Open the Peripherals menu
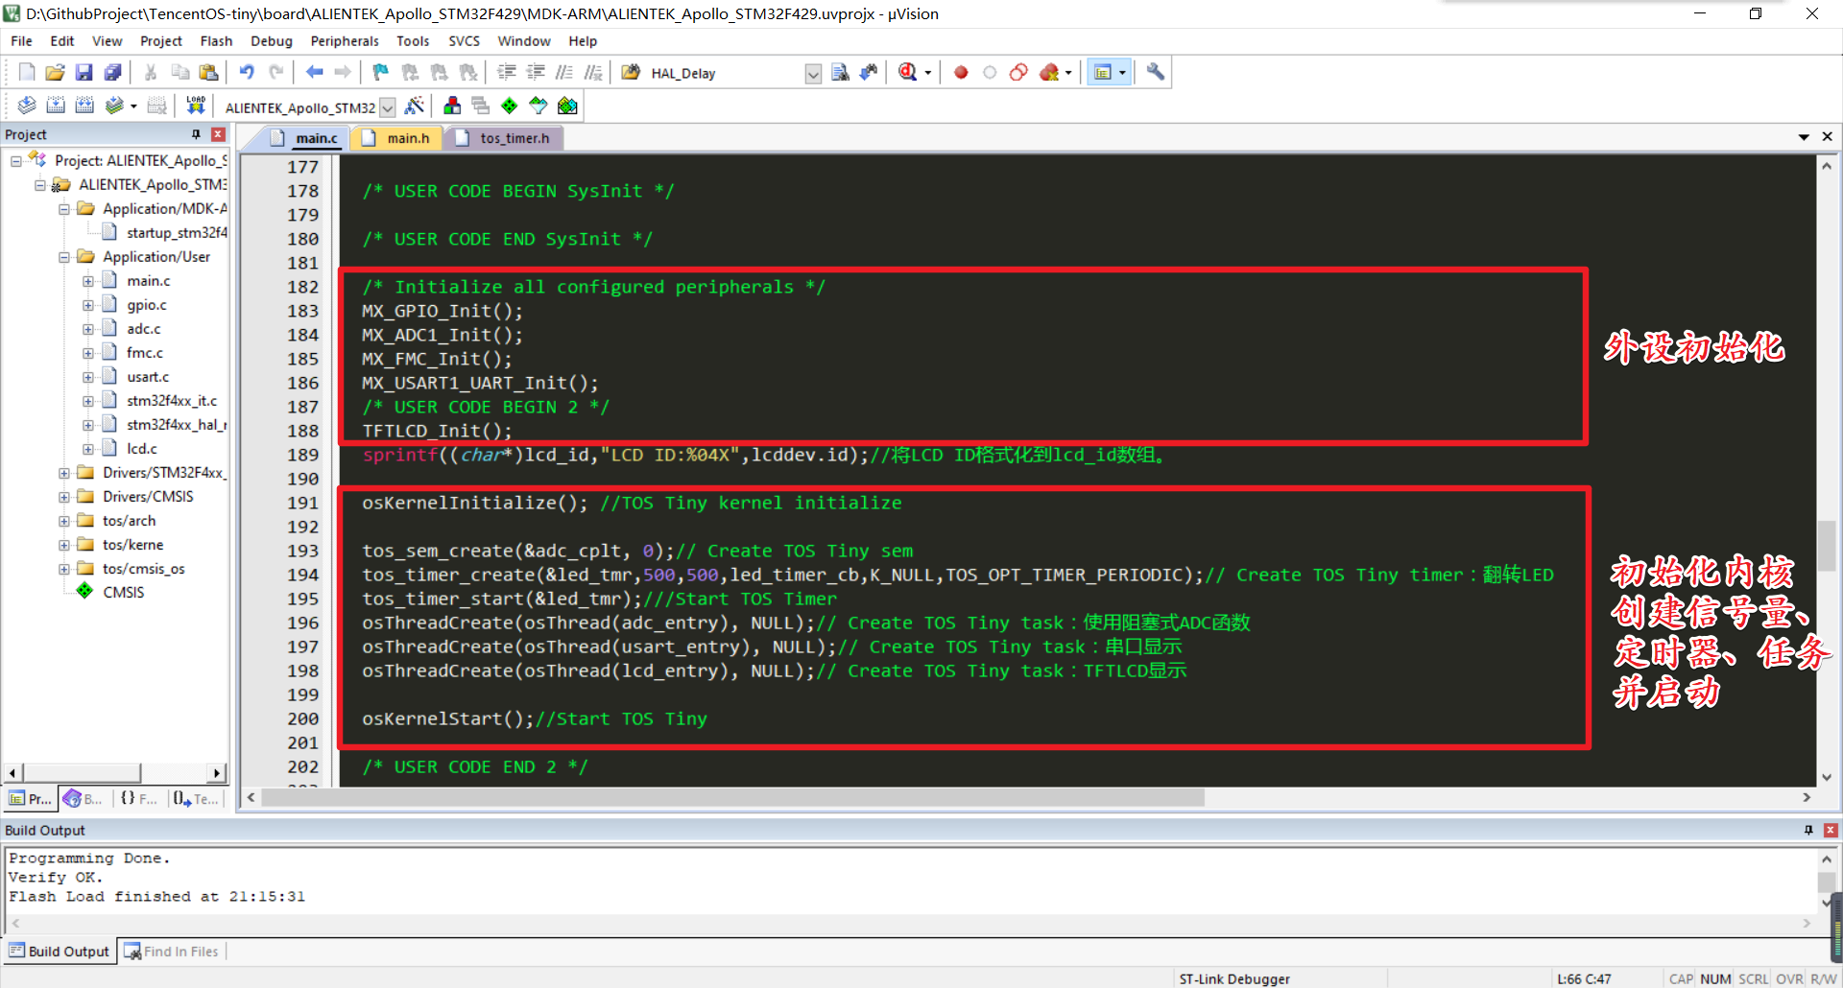 coord(345,41)
